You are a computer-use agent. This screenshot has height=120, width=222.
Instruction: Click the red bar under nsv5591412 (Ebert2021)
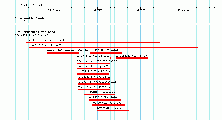tap(93, 74)
